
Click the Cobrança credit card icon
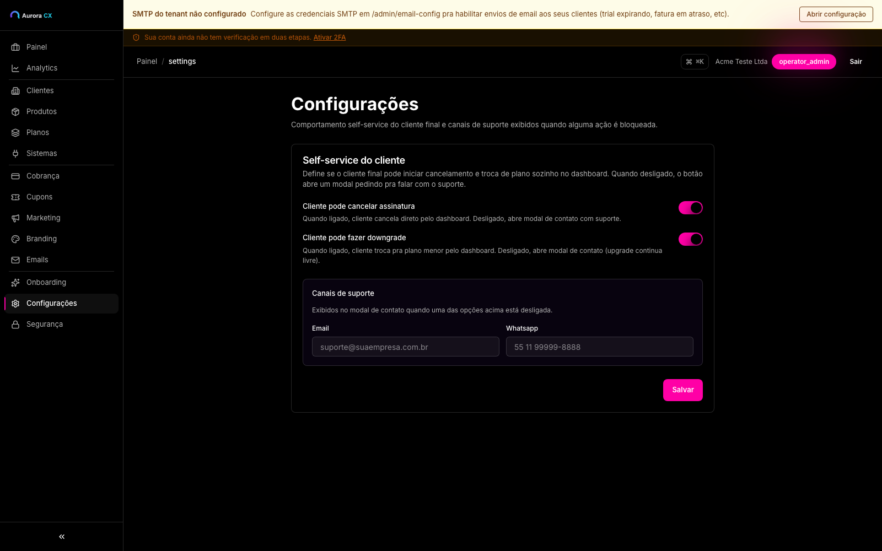(15, 176)
